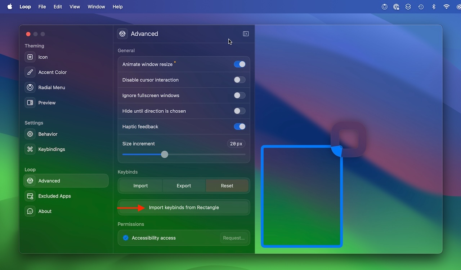The image size is (461, 270).
Task: Click the Size increment slider handle
Action: pyautogui.click(x=165, y=154)
